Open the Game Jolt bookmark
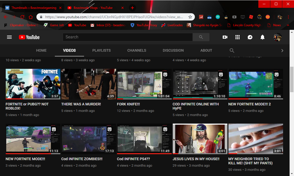The width and height of the screenshot is (294, 176). point(54,25)
